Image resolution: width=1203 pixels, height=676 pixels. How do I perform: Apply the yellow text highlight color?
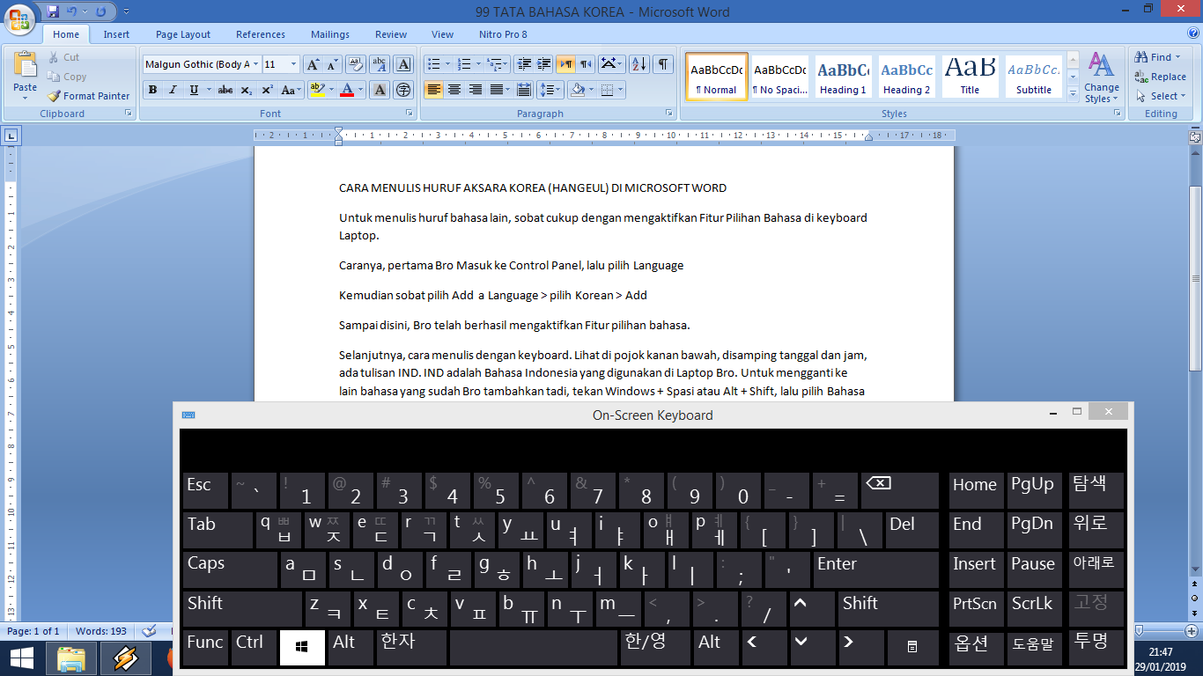[x=318, y=90]
